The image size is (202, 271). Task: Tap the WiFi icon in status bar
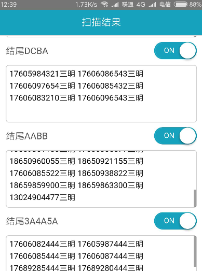pyautogui.click(x=104, y=4)
